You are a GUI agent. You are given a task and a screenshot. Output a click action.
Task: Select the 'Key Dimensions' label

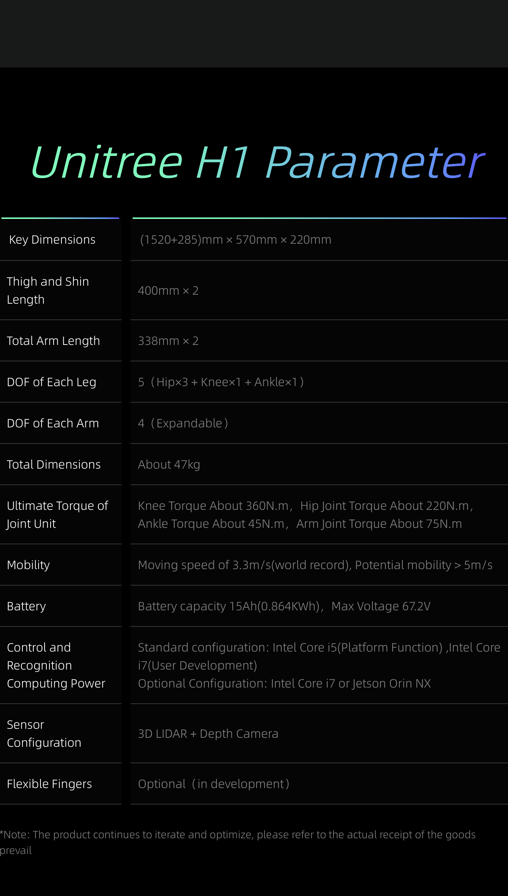52,240
